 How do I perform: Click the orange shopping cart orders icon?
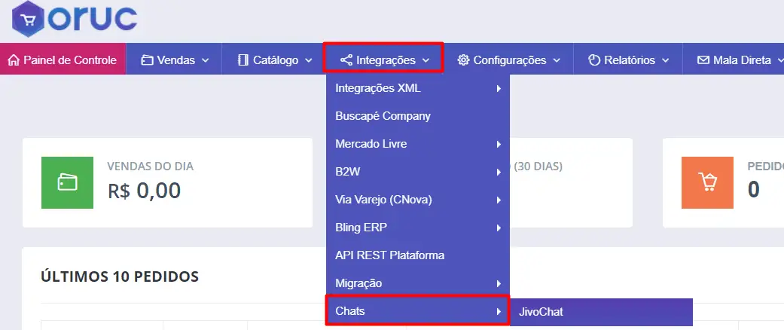click(707, 182)
